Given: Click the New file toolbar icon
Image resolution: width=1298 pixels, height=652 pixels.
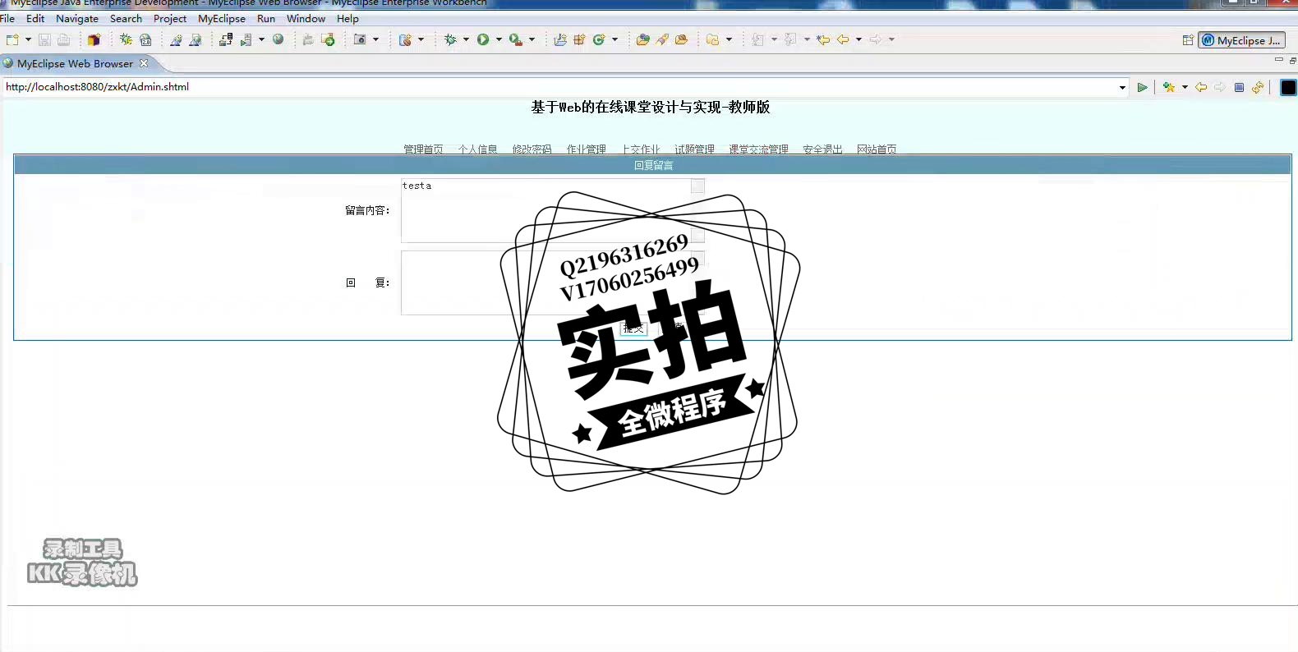Looking at the screenshot, I should click(x=12, y=39).
